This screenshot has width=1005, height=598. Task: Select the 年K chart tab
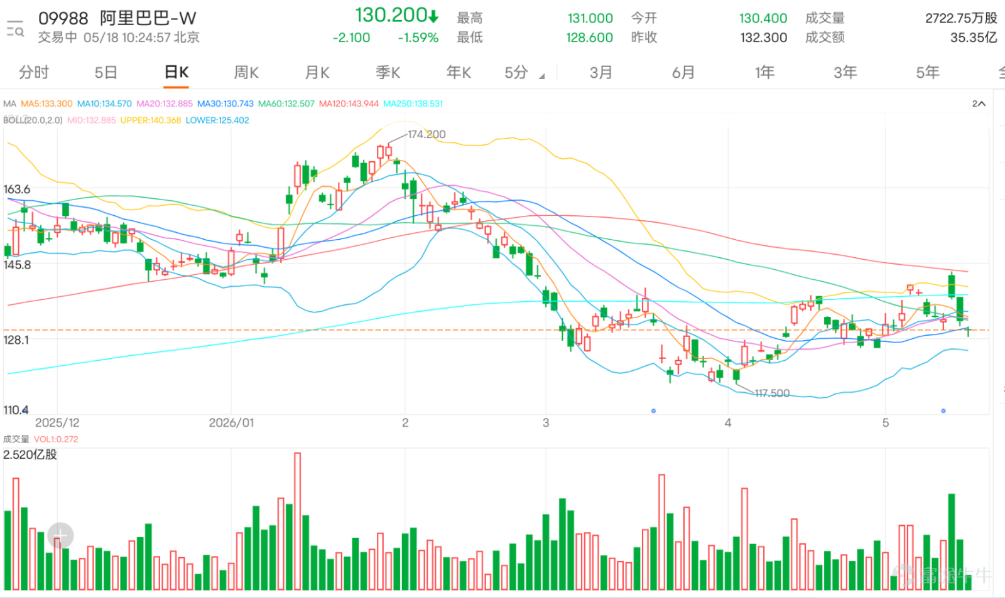(459, 72)
